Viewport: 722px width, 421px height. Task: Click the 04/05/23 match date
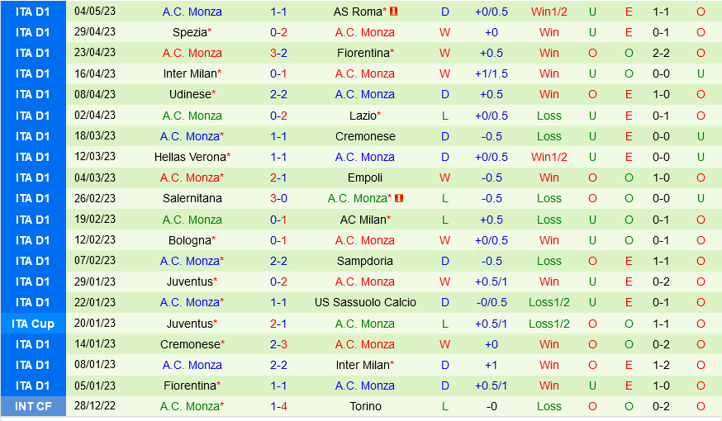coord(95,12)
